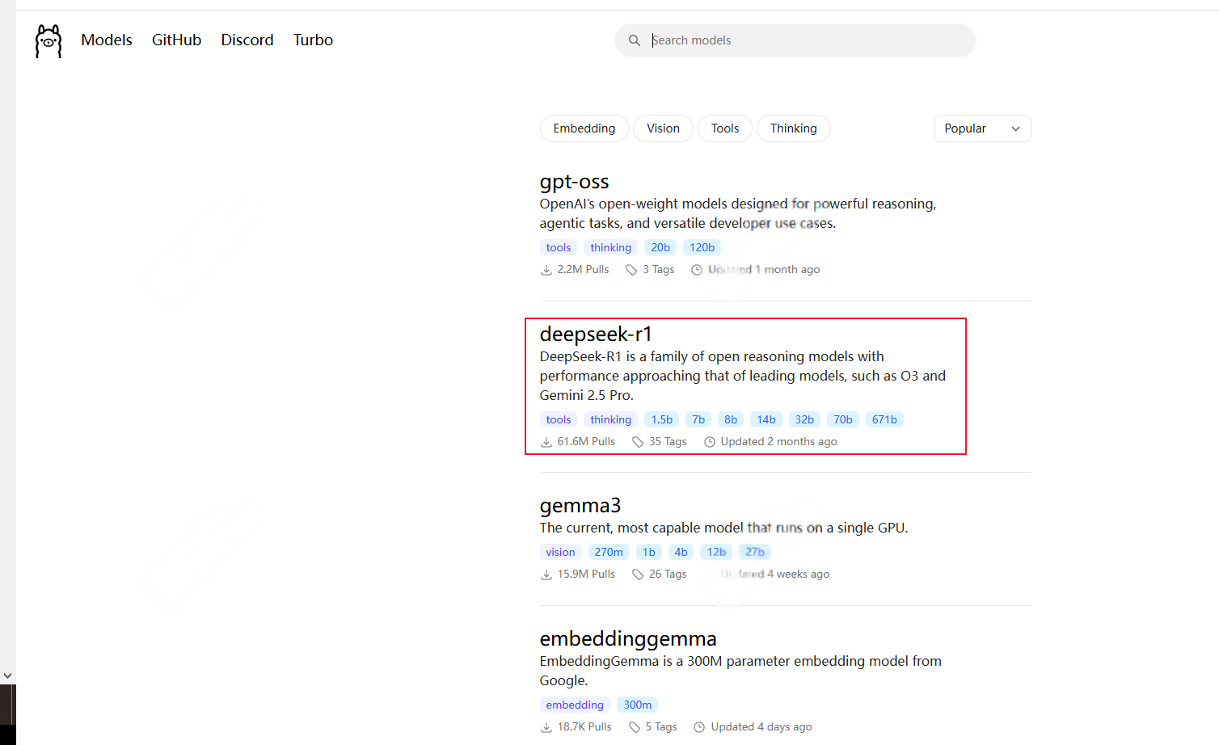The height and width of the screenshot is (745, 1219).
Task: Click the tag icon beside 5 Tags
Action: click(x=635, y=727)
